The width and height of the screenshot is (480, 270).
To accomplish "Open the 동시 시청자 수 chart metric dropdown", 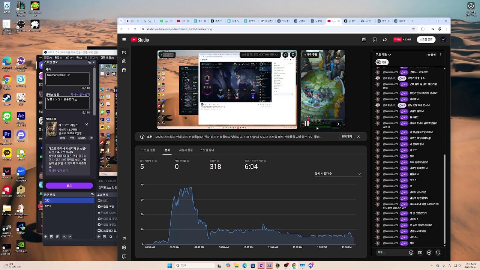I will coord(338,174).
